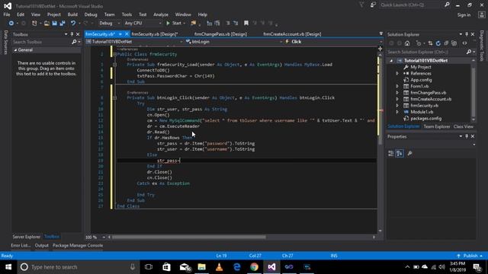488x274 pixels.
Task: Toggle bookmark using the toolbar bookmark icon
Action: tap(246, 24)
